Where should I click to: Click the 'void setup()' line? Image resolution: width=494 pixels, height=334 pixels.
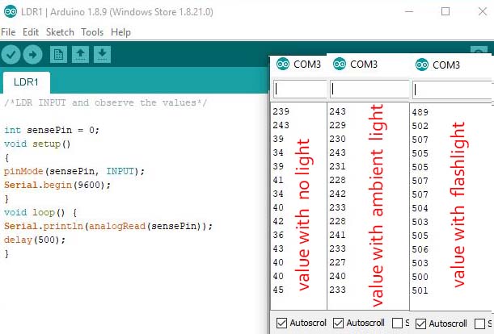37,144
